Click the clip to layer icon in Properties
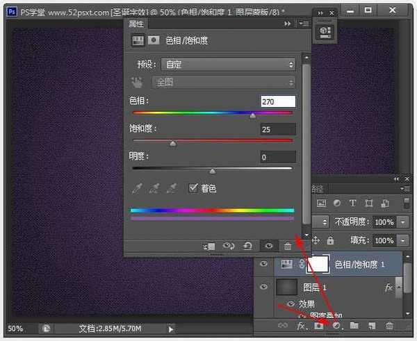This screenshot has width=417, height=341. [x=209, y=246]
